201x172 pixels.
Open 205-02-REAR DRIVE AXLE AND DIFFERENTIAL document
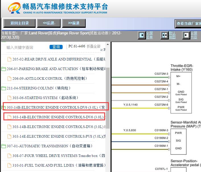tap(59, 59)
